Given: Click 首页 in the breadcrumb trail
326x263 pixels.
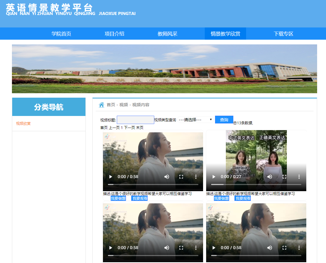Looking at the screenshot, I should 111,105.
